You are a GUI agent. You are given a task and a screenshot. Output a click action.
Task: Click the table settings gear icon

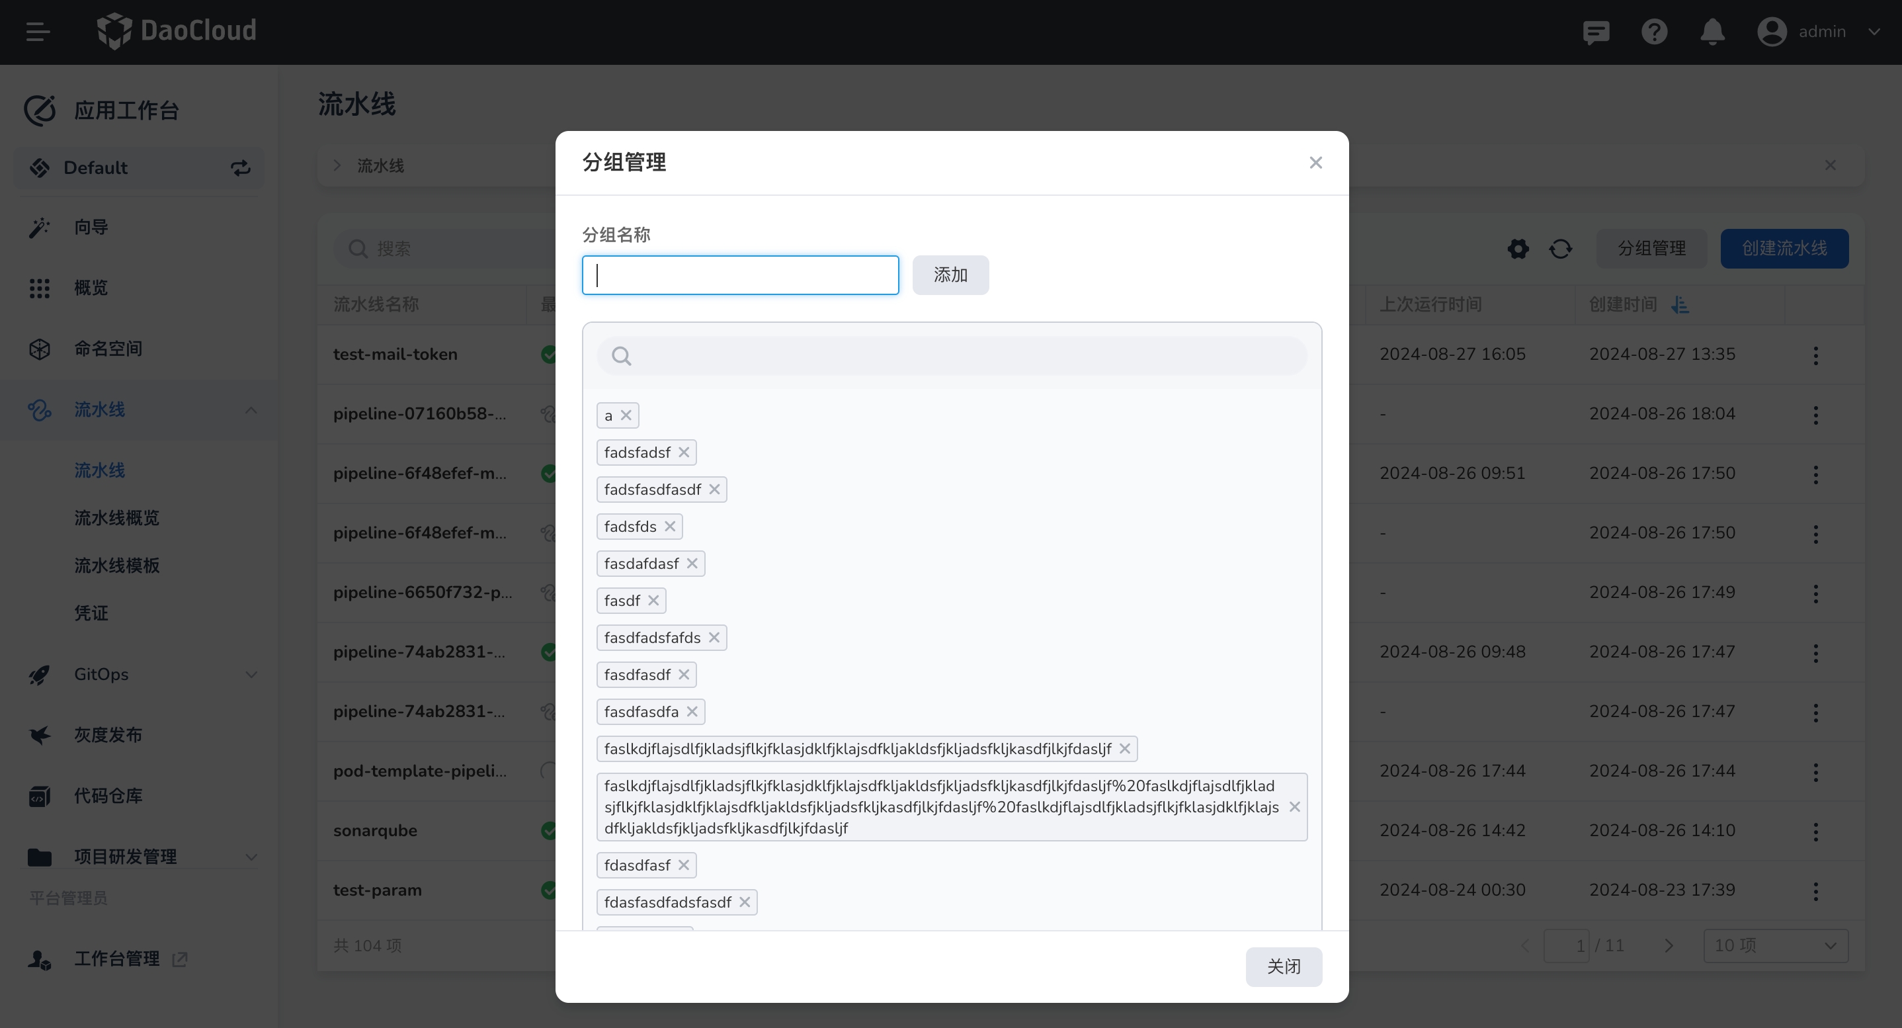pos(1518,249)
